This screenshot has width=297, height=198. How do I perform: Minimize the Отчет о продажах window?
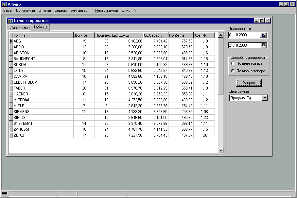pyautogui.click(x=256, y=21)
